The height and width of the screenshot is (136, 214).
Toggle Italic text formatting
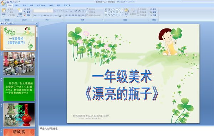[38, 16]
